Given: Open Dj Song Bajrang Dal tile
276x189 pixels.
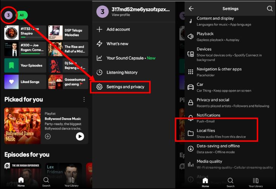Looking at the screenshot, I should 68,65.
